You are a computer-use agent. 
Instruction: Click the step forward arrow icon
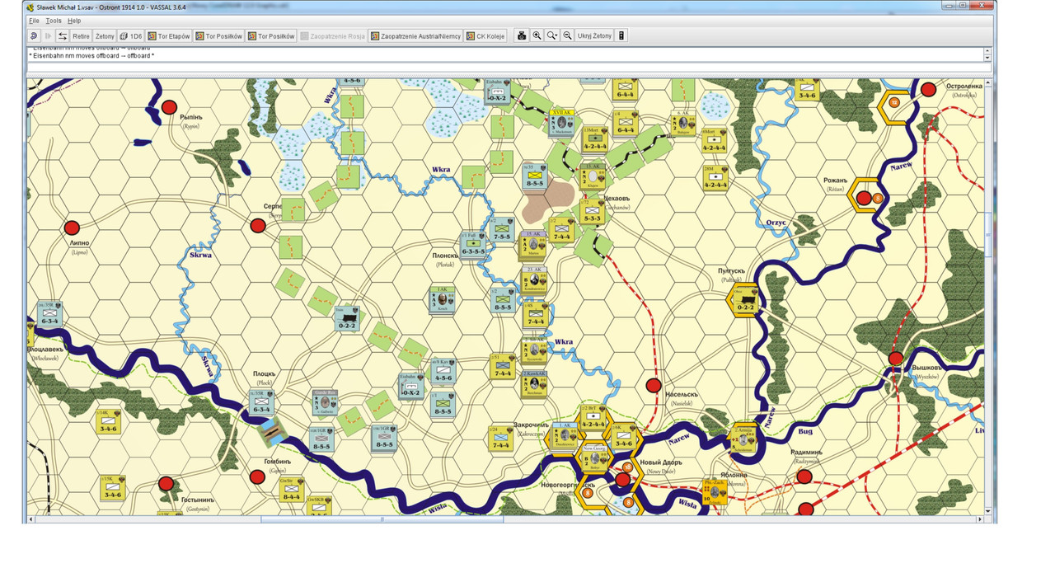pyautogui.click(x=48, y=36)
